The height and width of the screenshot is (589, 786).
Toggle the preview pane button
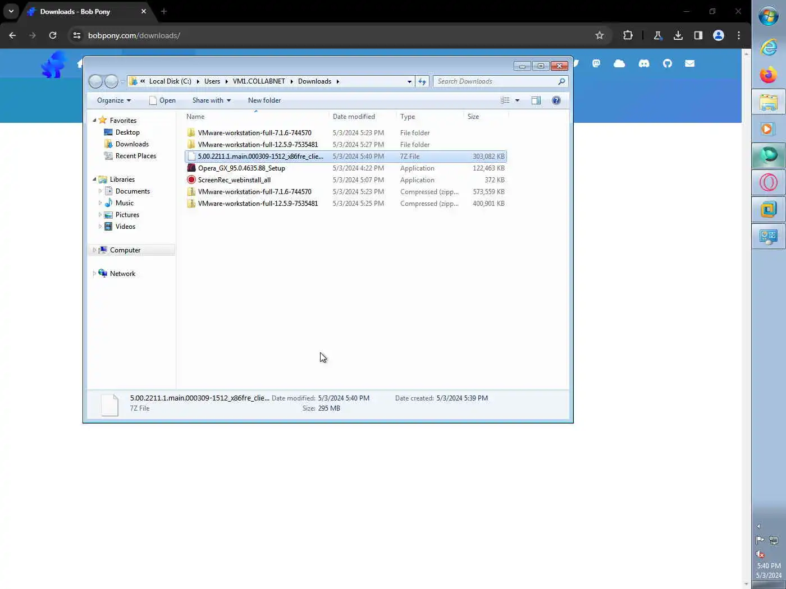point(536,100)
